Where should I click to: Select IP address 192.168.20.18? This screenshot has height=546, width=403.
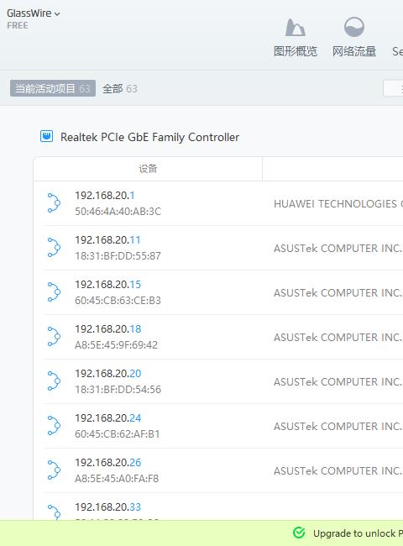[107, 329]
